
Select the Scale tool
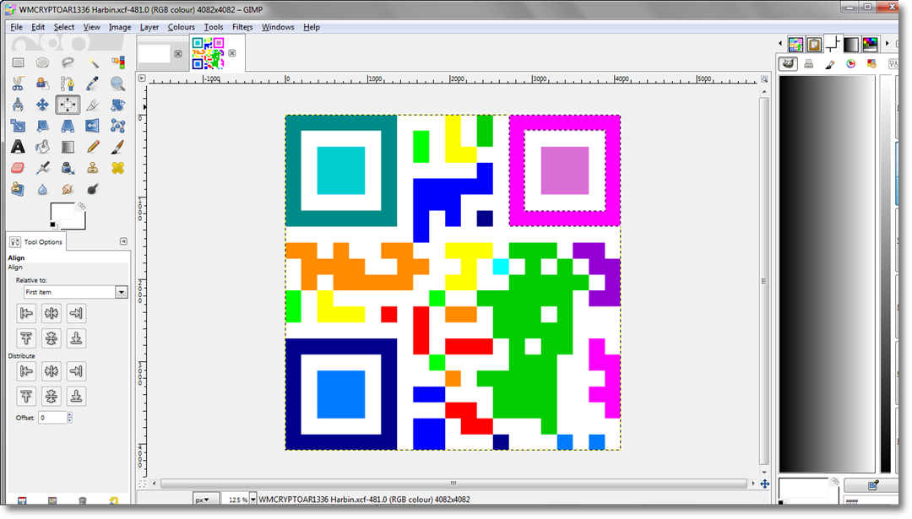point(18,126)
